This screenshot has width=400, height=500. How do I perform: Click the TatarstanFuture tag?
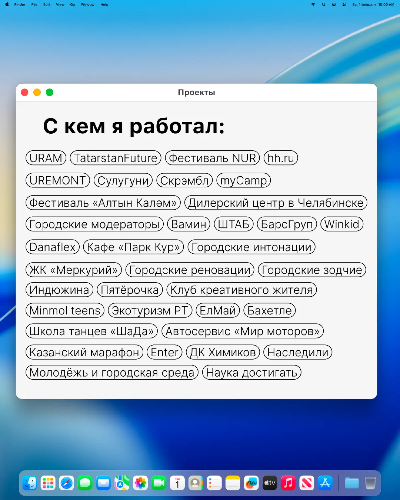[116, 158]
